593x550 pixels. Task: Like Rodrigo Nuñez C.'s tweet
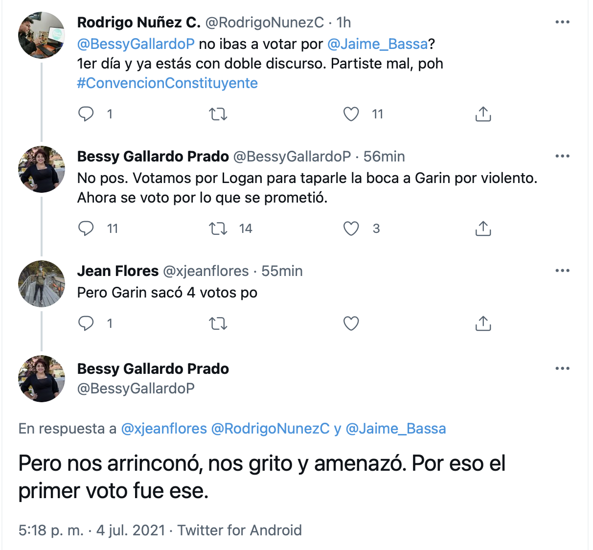(351, 114)
